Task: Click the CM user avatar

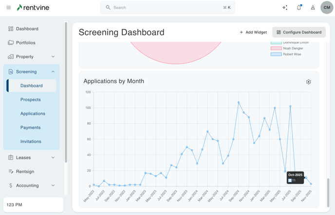Action: pyautogui.click(x=327, y=8)
